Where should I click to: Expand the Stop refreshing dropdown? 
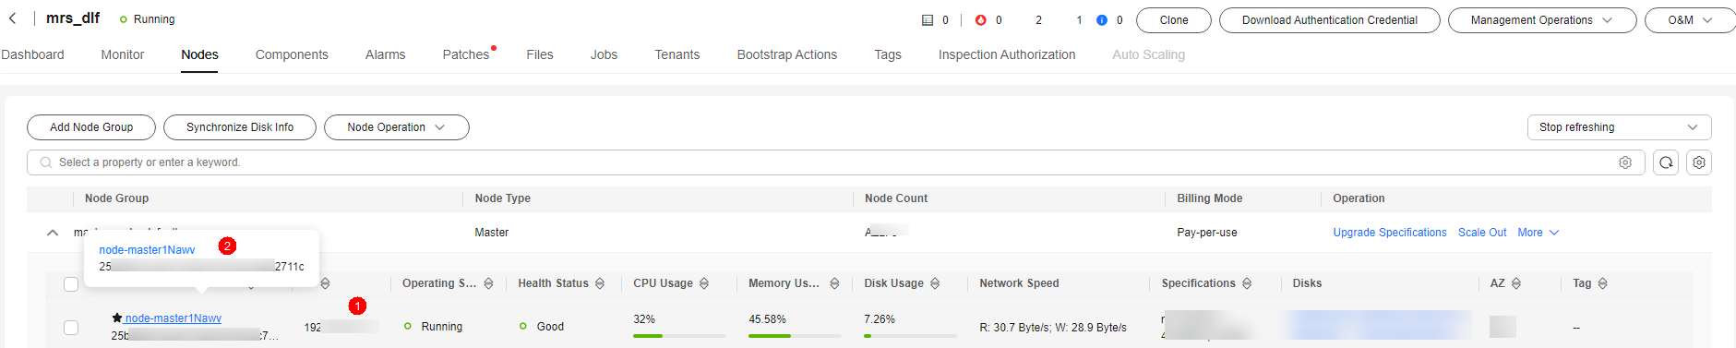pyautogui.click(x=1620, y=127)
